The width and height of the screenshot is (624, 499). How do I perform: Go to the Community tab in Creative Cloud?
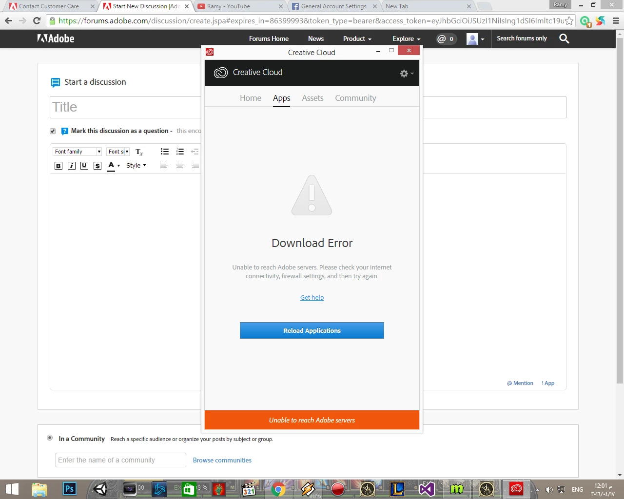(x=355, y=98)
